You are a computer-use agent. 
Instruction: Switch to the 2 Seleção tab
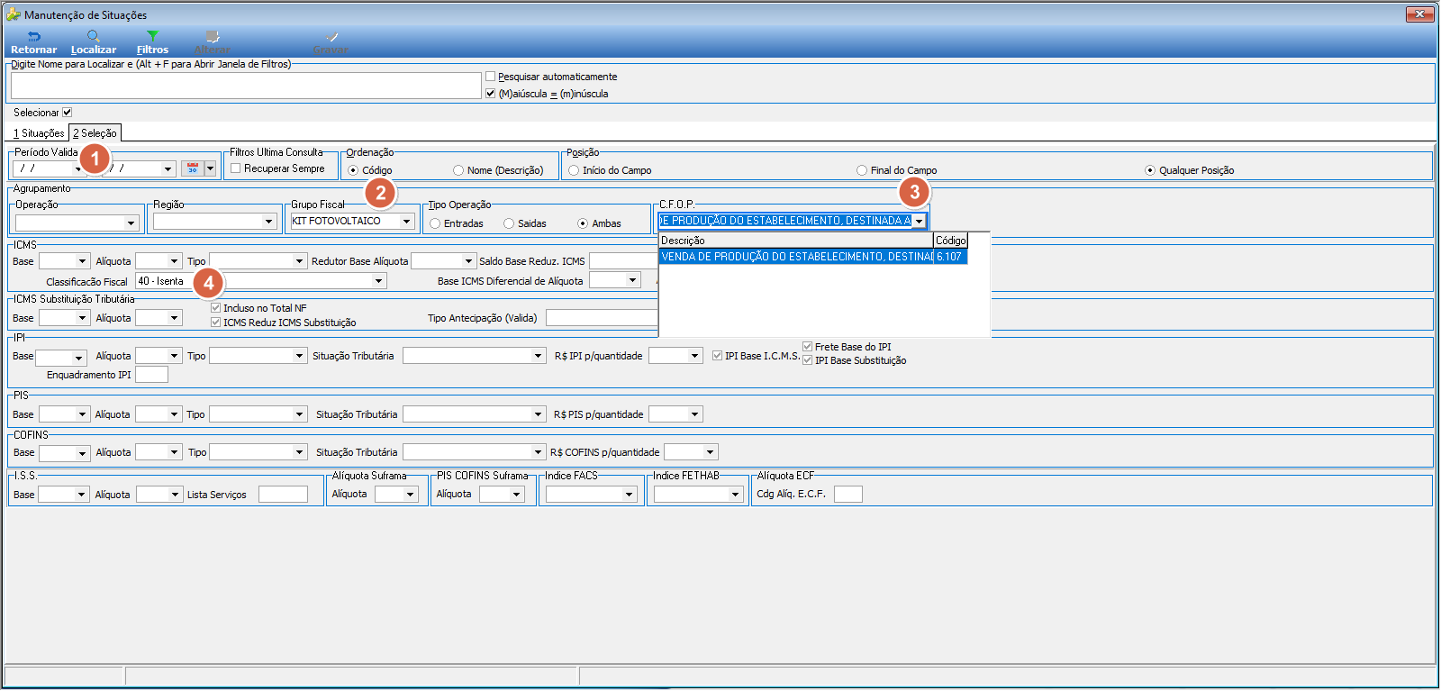[95, 133]
